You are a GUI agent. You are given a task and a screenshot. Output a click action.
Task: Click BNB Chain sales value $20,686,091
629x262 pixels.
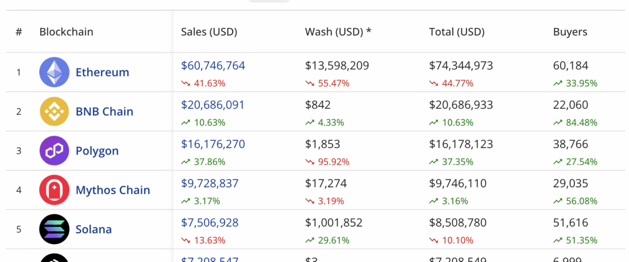[x=213, y=105]
